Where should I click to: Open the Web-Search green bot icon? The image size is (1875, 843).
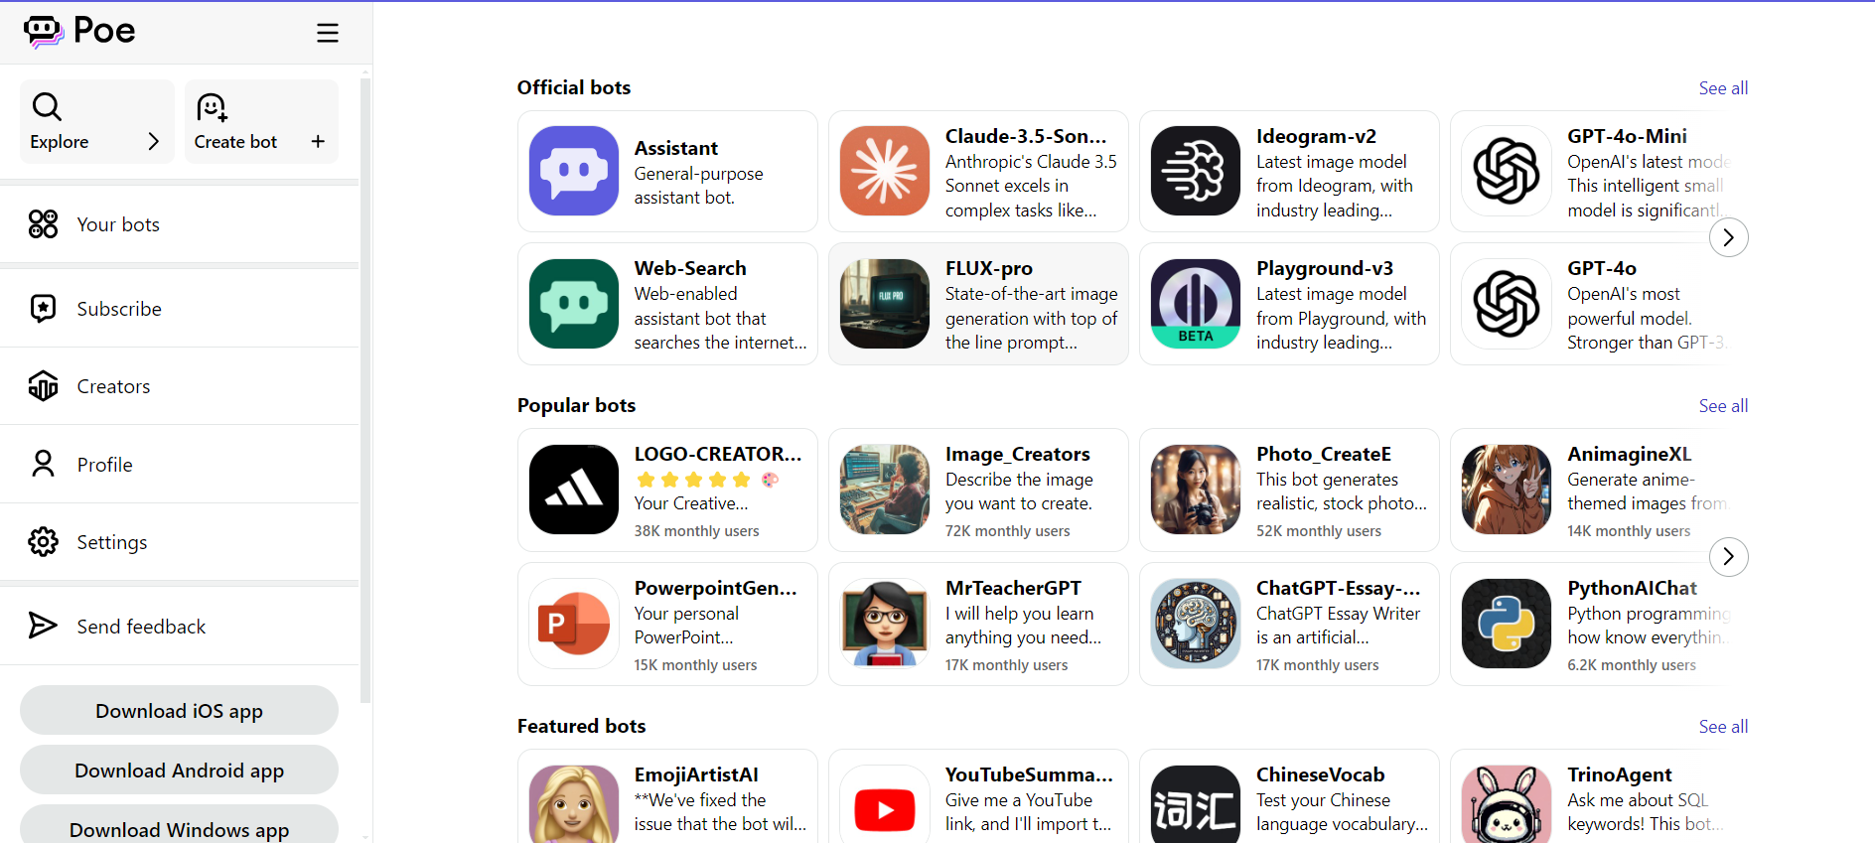pos(574,304)
